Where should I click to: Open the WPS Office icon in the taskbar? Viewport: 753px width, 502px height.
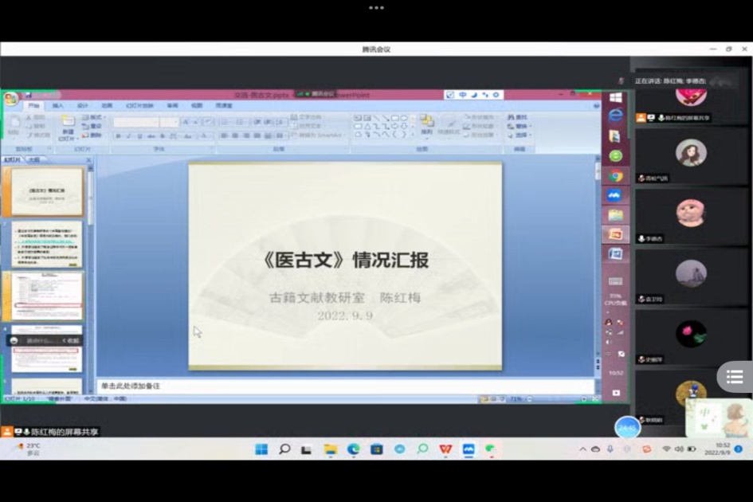445,449
